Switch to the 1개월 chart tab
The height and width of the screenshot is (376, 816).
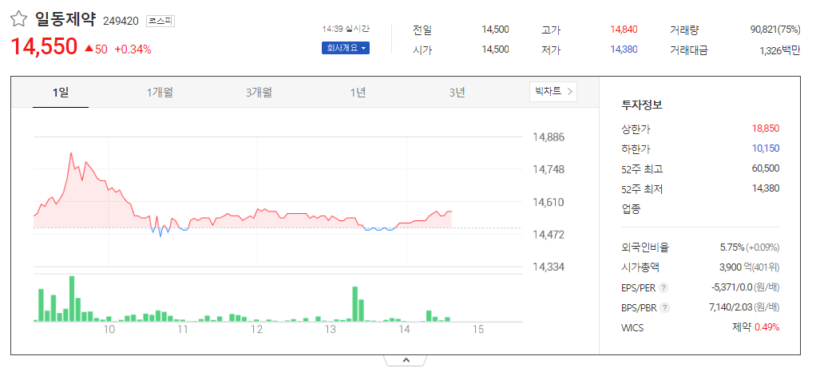pos(160,93)
